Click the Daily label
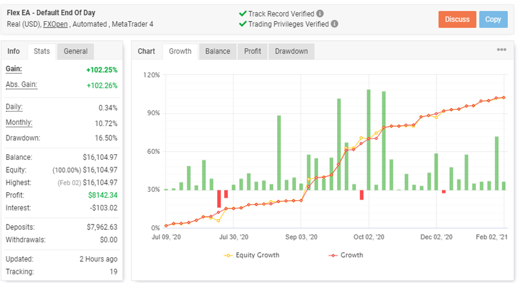 pos(14,107)
